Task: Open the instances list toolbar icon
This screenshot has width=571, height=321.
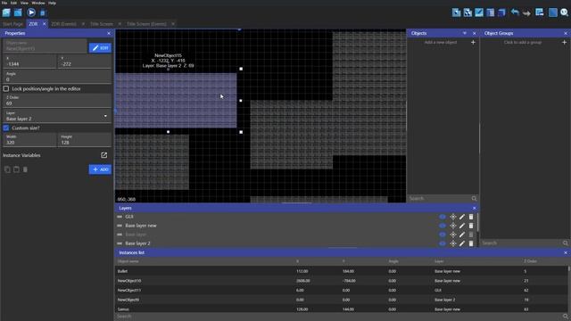Action: (x=490, y=12)
